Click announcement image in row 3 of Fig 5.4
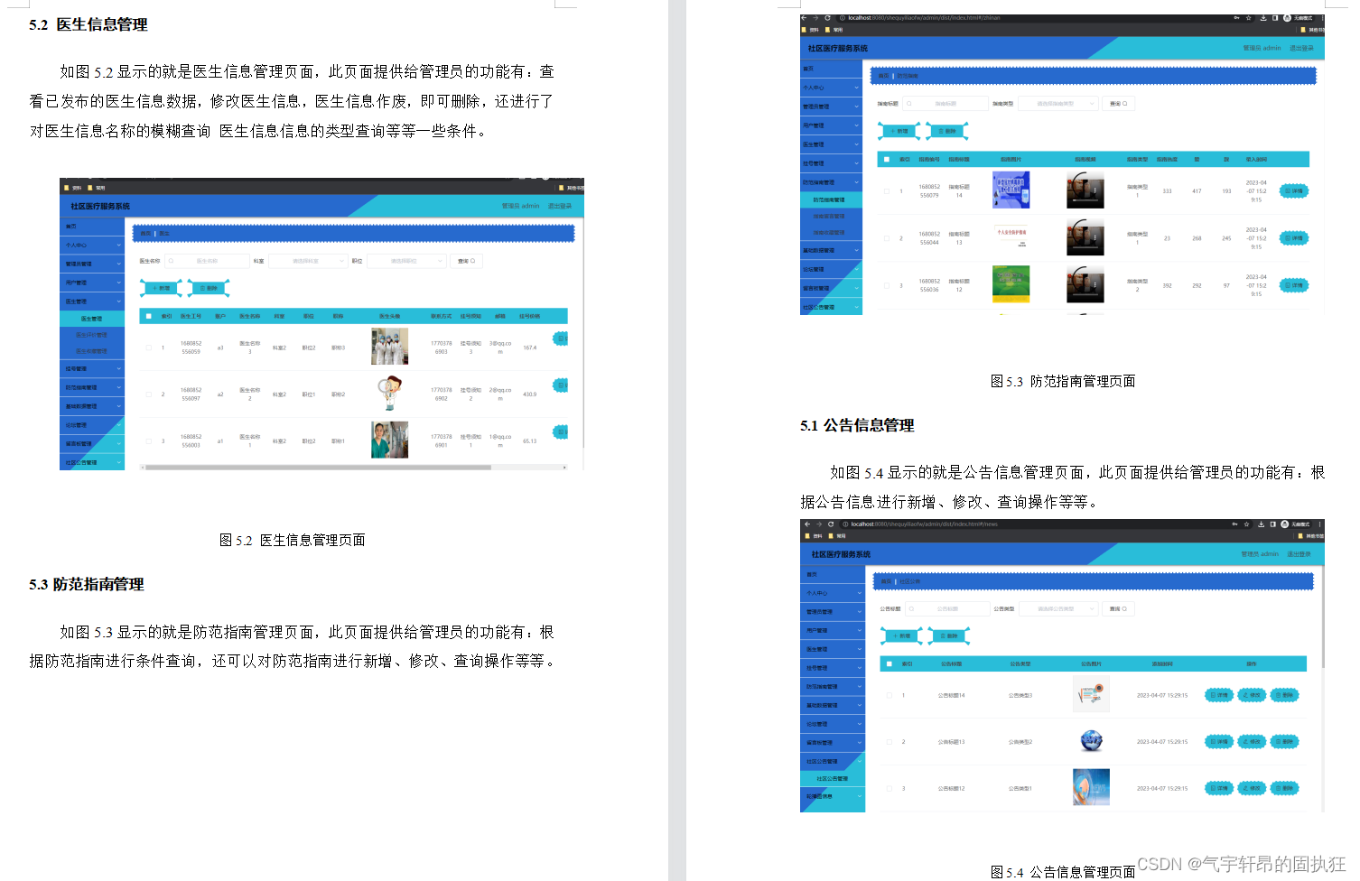The image size is (1360, 881). coord(1091,787)
